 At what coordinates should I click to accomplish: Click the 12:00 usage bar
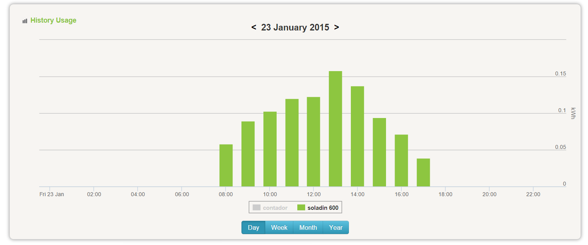(x=314, y=142)
